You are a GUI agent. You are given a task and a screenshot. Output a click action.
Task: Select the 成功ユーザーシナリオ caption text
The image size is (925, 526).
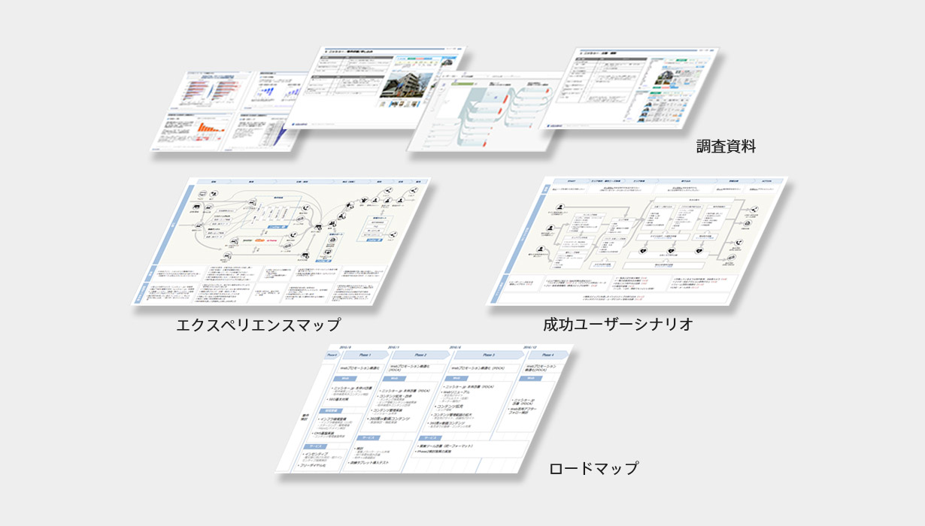(617, 325)
